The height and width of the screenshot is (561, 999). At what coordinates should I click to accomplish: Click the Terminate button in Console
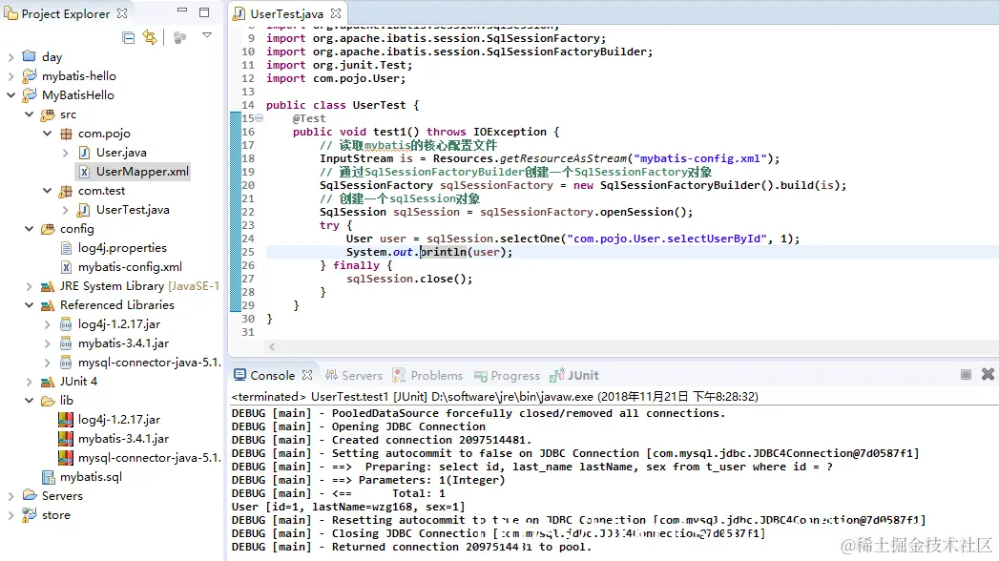click(x=966, y=374)
